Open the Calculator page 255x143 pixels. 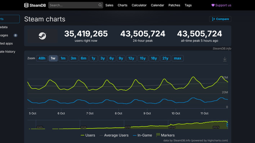139,5
